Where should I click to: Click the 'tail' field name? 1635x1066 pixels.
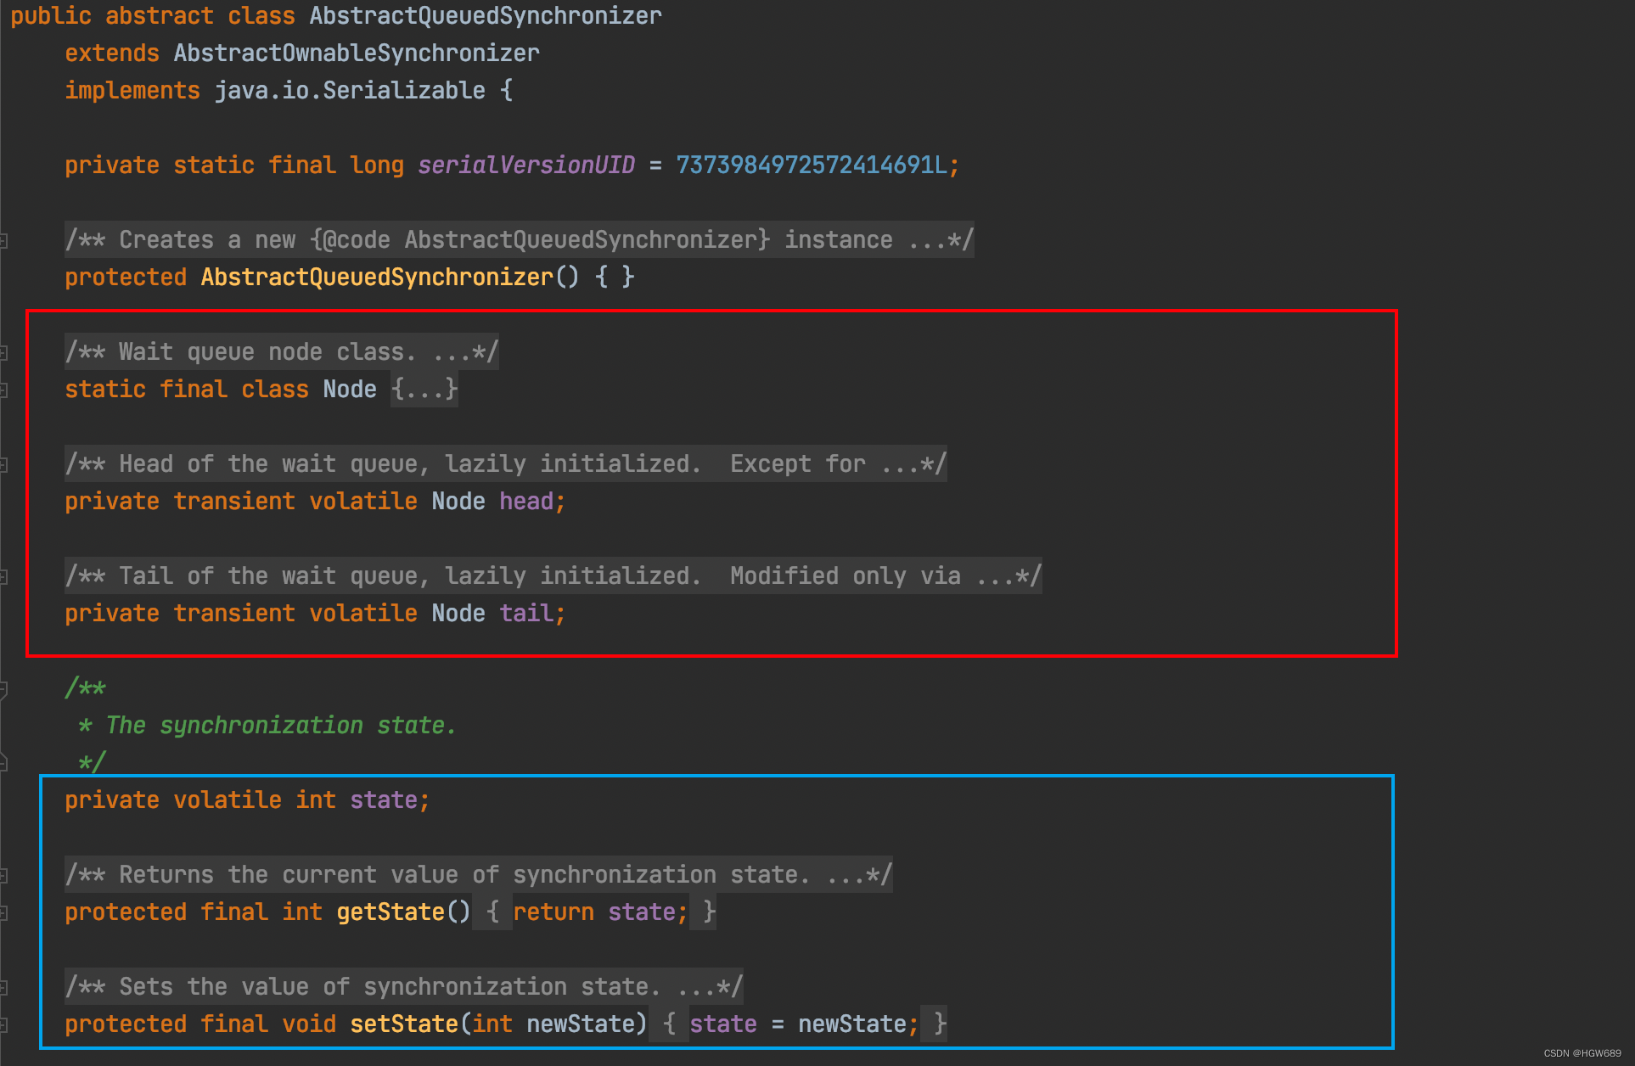526,614
